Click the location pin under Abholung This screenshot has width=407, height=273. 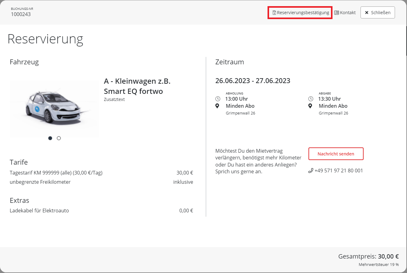(x=217, y=106)
